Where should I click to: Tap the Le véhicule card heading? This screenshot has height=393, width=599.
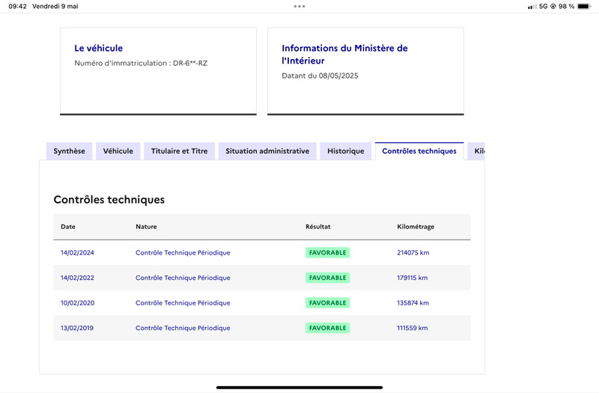(98, 48)
